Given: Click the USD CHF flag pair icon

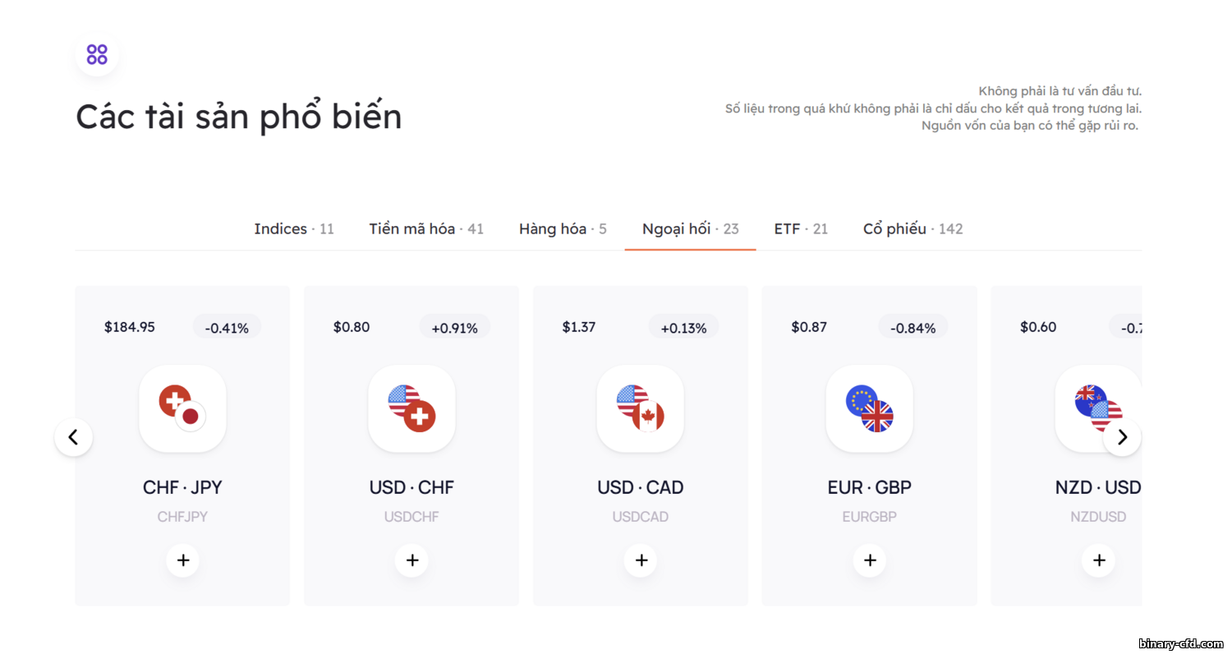Looking at the screenshot, I should click(411, 408).
